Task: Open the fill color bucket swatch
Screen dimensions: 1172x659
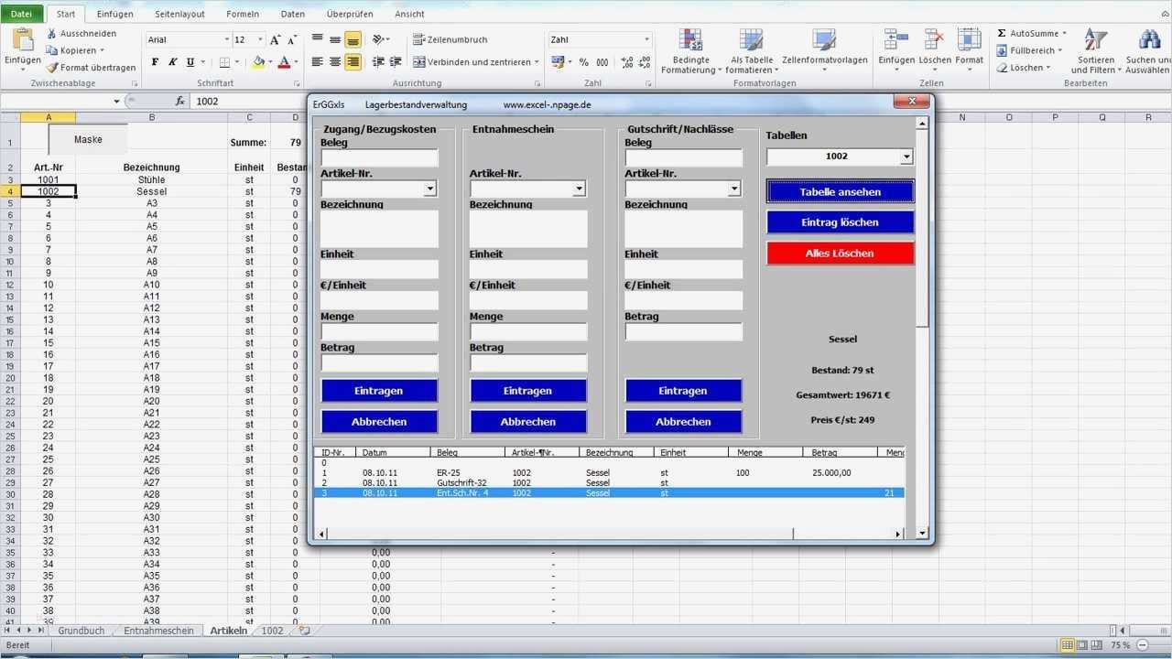Action: 258,62
